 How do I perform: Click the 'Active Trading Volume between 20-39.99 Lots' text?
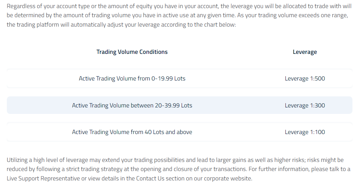coord(132,105)
